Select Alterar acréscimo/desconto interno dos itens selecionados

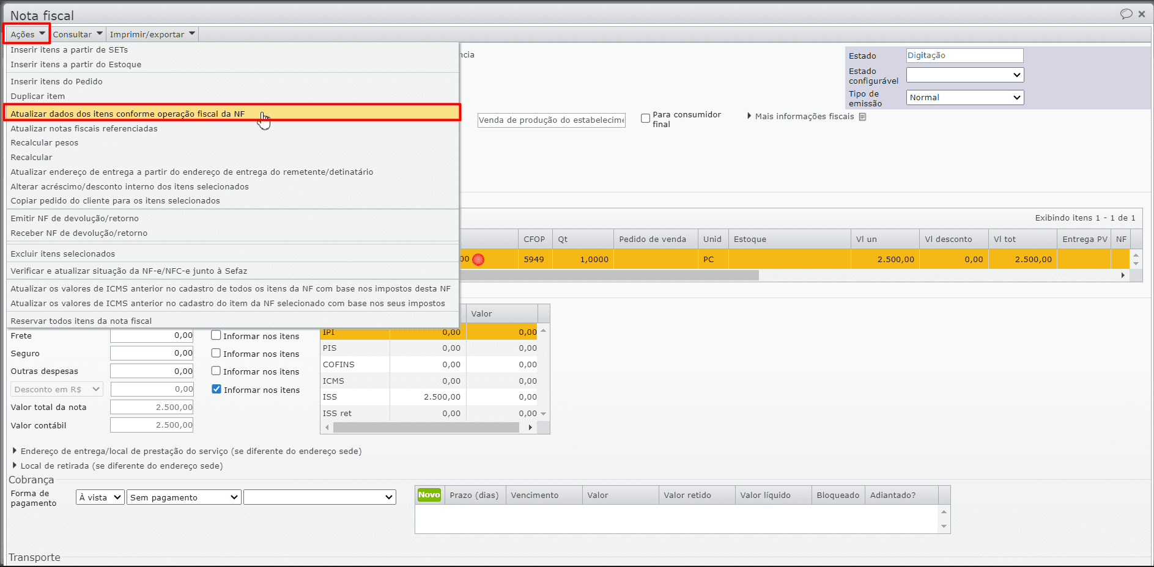(232, 187)
